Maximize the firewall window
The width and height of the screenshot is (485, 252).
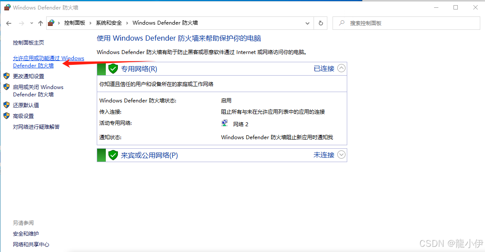456,7
